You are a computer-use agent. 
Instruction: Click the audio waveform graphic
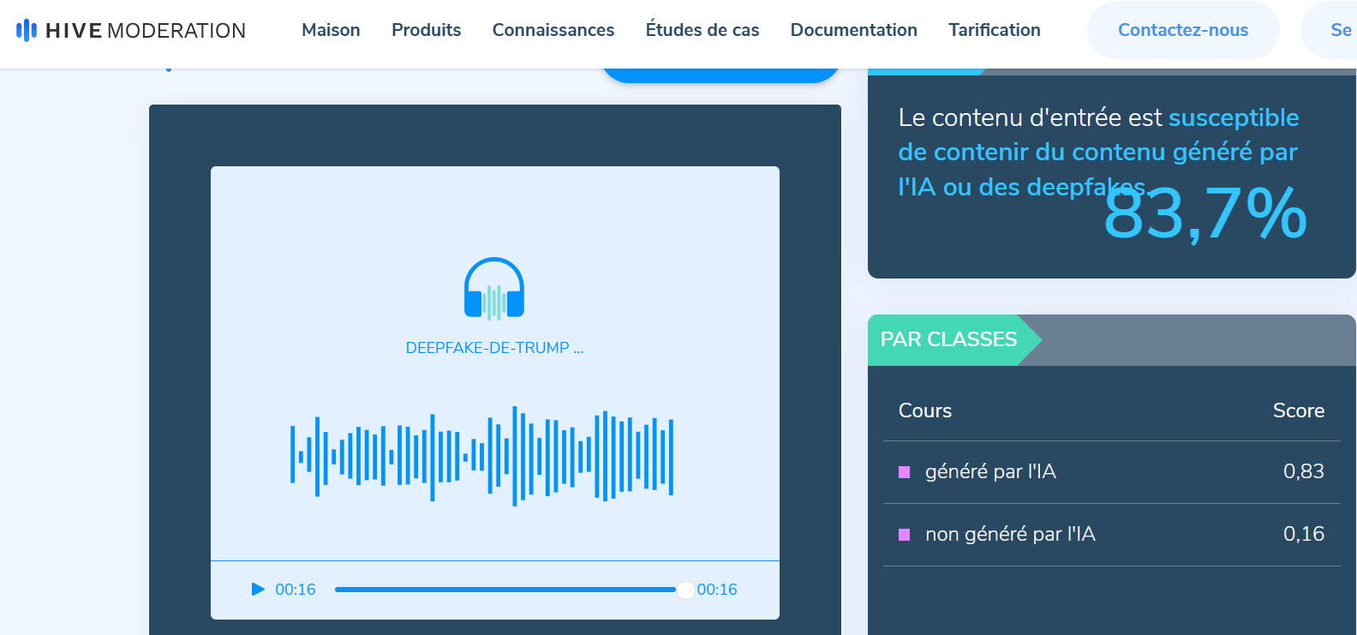point(481,456)
